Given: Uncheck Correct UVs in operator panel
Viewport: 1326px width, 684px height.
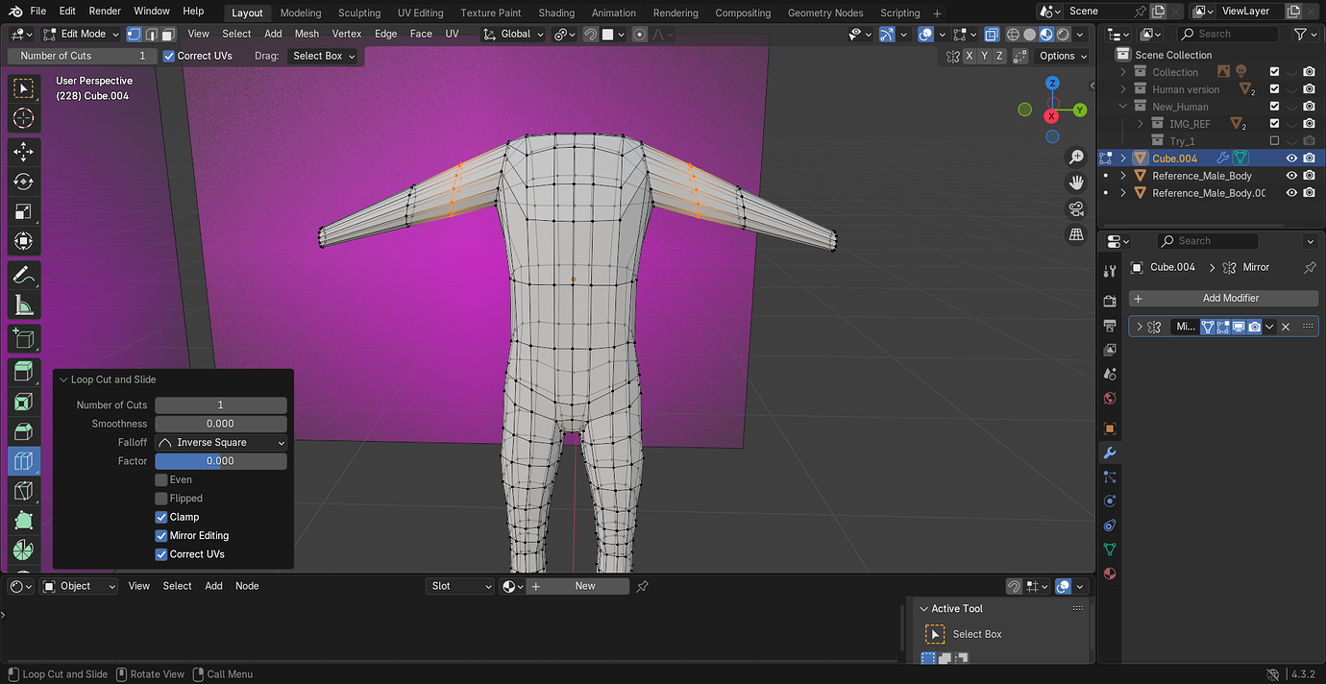Looking at the screenshot, I should coord(161,554).
